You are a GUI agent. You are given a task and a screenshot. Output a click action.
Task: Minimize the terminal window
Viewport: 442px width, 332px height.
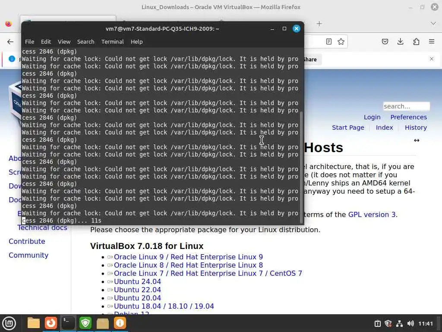(272, 29)
